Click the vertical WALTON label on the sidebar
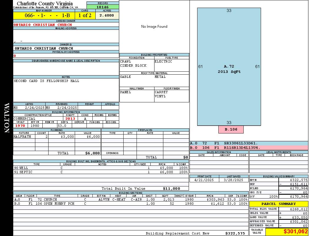Screen dimensions: 309x236 pyautogui.click(x=6, y=118)
